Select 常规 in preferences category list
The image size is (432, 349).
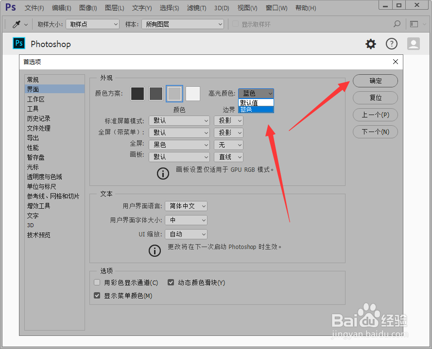(54, 80)
